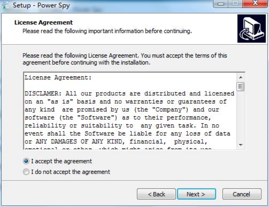
Task: Click the bold "License Agreement" heading
Action: click(44, 22)
